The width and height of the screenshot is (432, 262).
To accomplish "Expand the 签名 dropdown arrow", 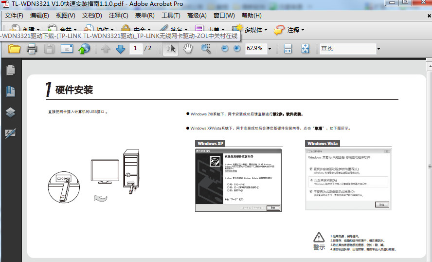I will tap(186, 30).
